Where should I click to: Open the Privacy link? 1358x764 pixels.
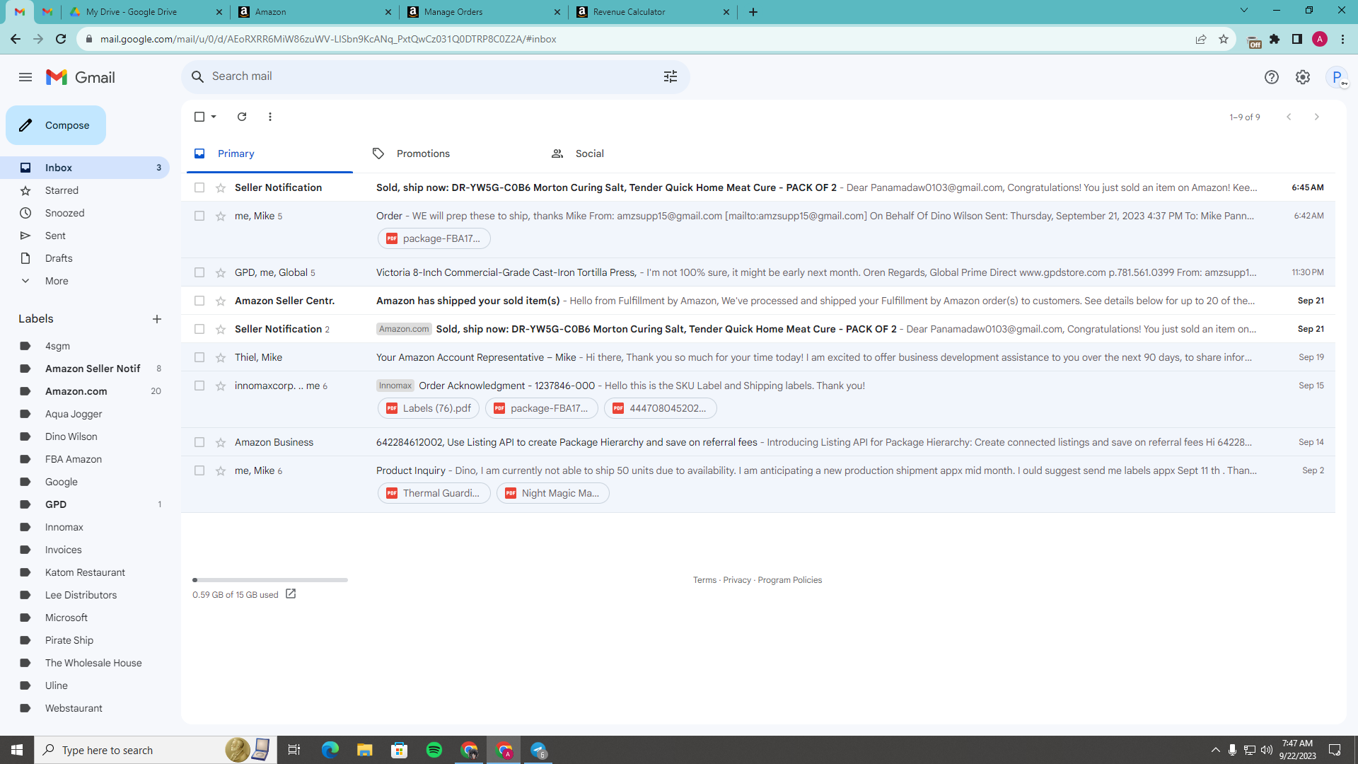pyautogui.click(x=737, y=580)
